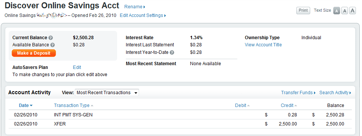Select the medium text size icon
This screenshot has width=362, height=136.
click(345, 11)
